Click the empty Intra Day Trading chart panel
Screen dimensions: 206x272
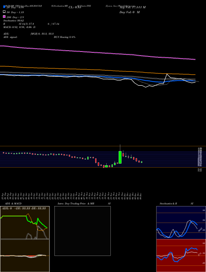[x=82, y=231]
